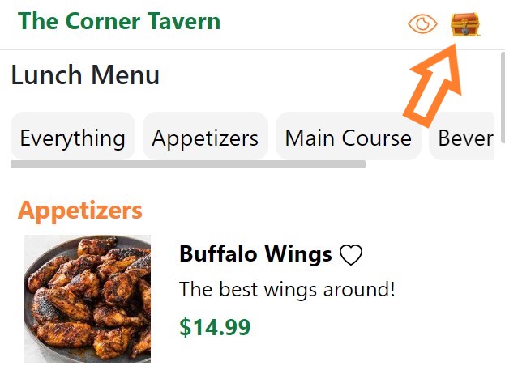Click the orange Appetizers section heading
The image size is (505, 370).
80,211
